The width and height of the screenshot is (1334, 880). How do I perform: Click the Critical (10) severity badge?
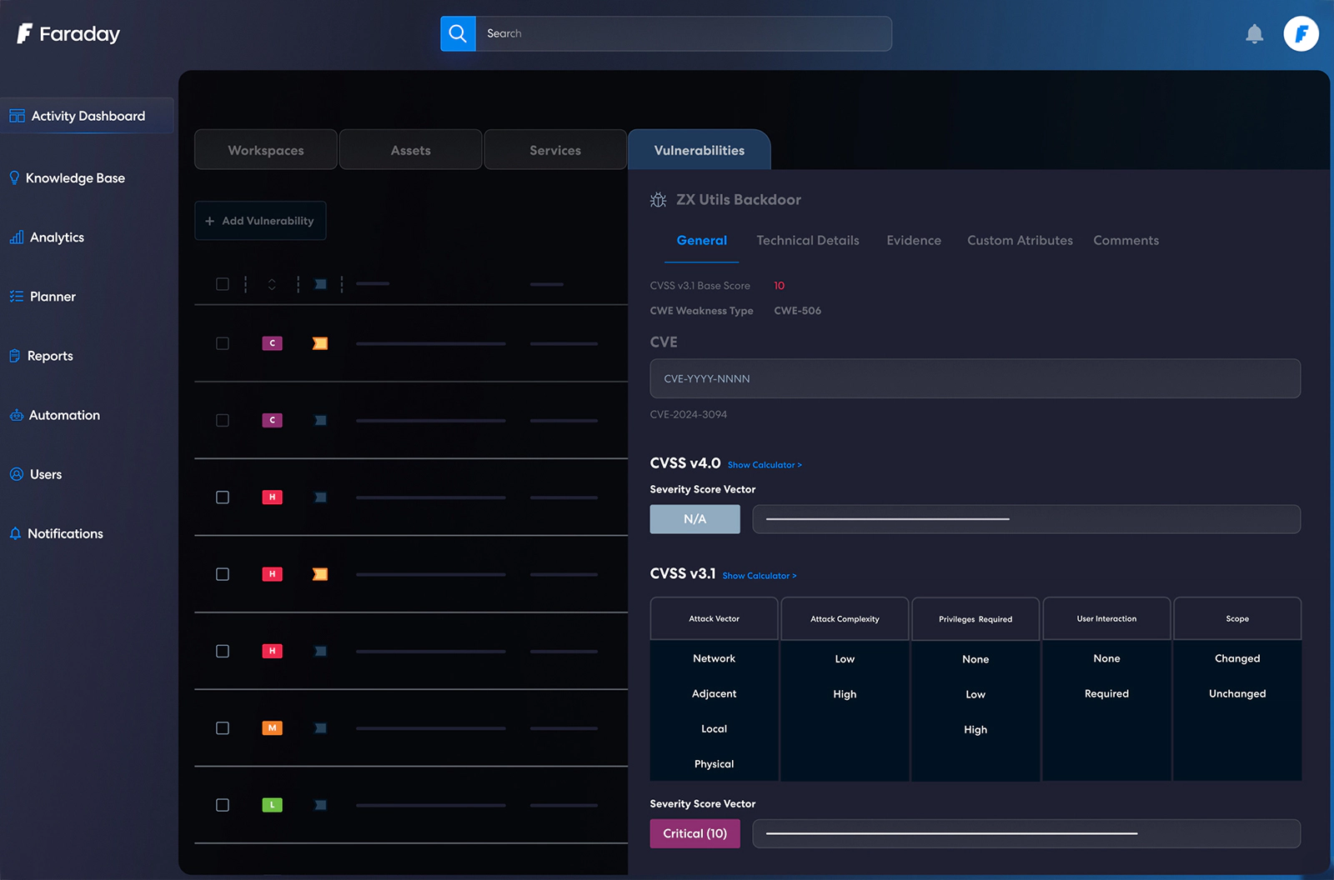[695, 833]
